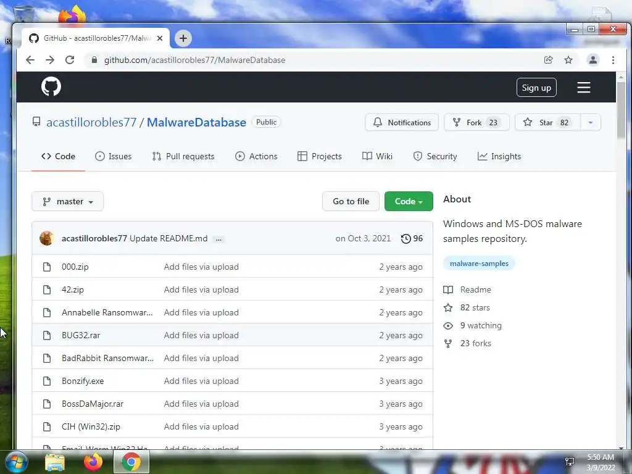Click the Sign up button

pyautogui.click(x=536, y=88)
